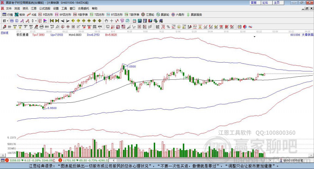Viewport: 314px width, 169px height.
Task: Click the black right arrow icon
Action: (x=68, y=21)
